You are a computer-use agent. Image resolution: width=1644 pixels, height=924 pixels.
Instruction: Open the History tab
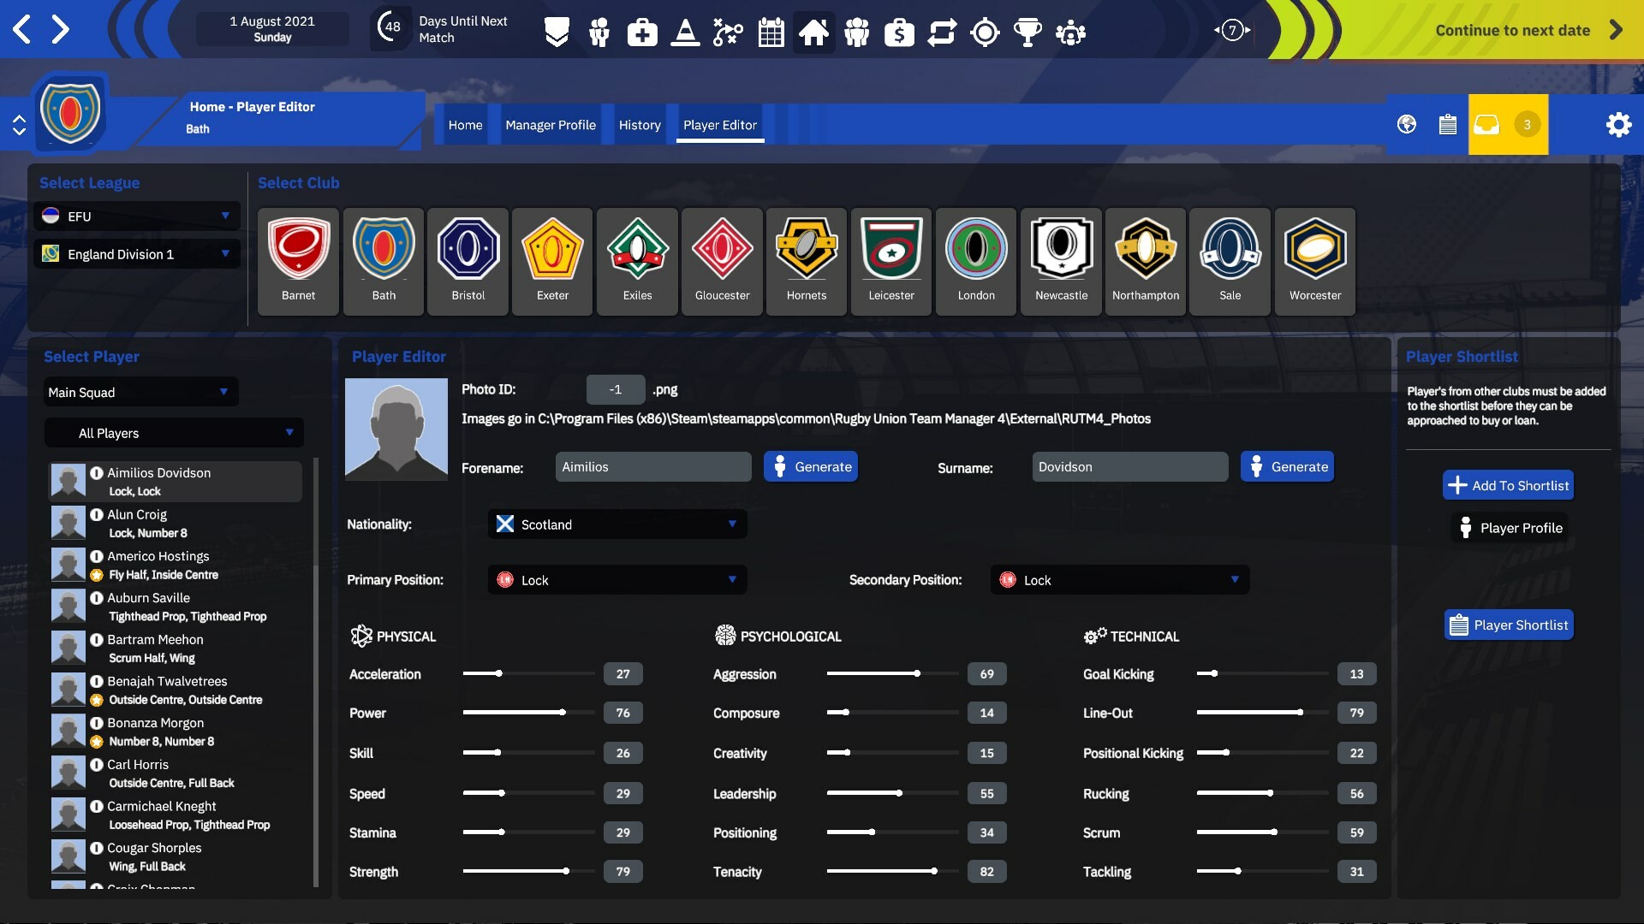(x=639, y=124)
